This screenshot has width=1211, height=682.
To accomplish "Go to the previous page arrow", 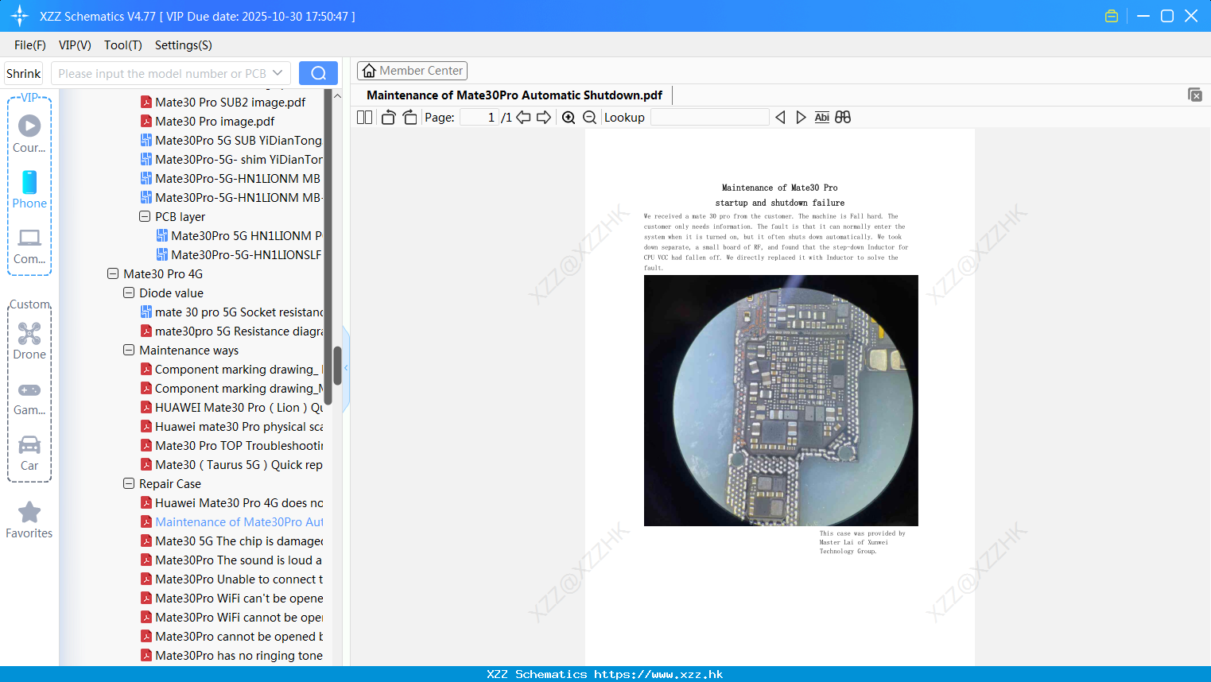I will point(523,117).
